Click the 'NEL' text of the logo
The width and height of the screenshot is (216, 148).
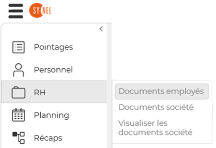(47, 11)
